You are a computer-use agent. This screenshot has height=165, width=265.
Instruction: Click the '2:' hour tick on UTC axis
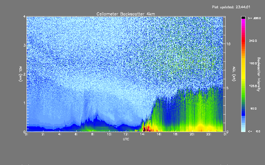point(43,134)
